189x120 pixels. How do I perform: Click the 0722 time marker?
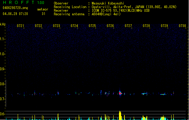[x=38, y=26]
